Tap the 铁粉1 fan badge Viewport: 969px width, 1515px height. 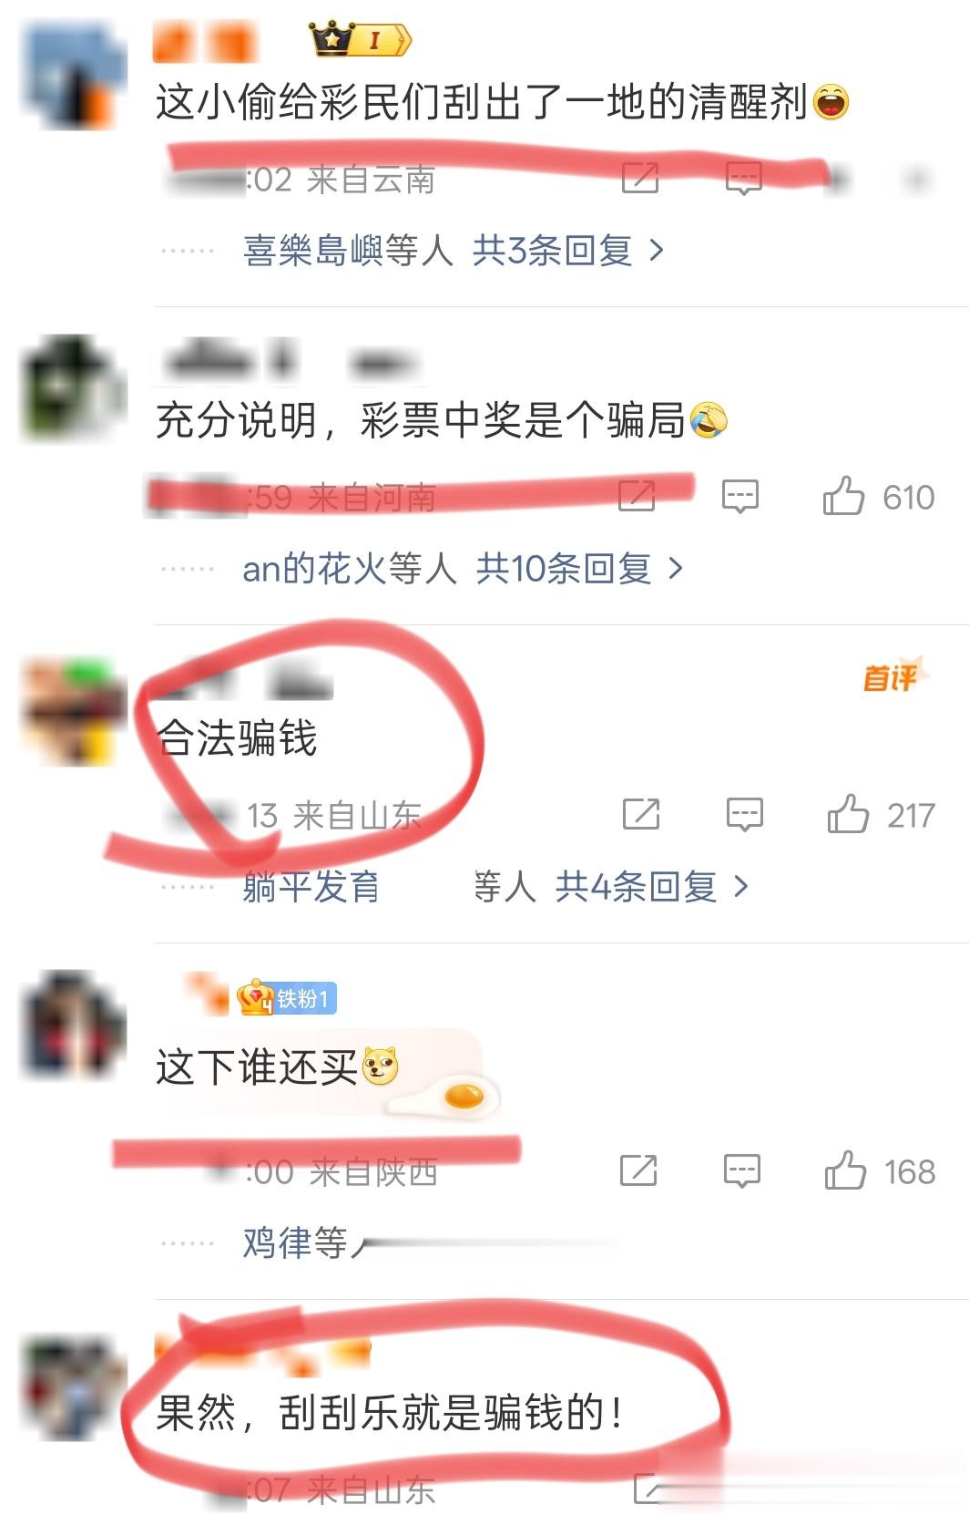pos(288,998)
